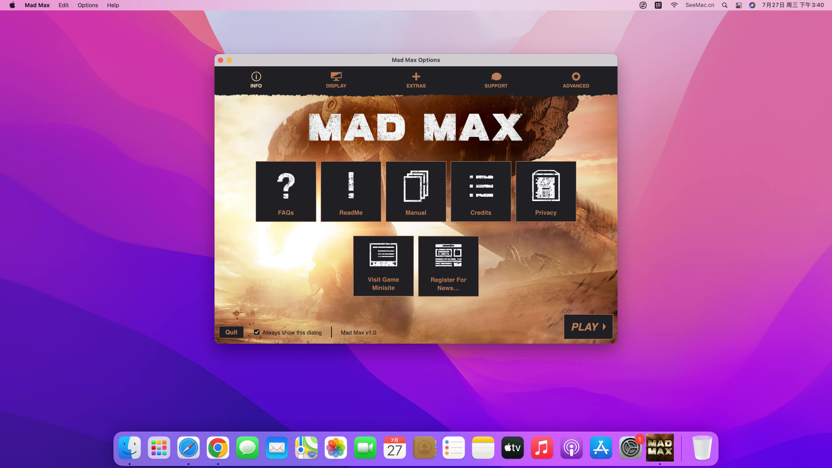Click the Siri icon in menu bar
This screenshot has height=468, width=832.
(752, 5)
